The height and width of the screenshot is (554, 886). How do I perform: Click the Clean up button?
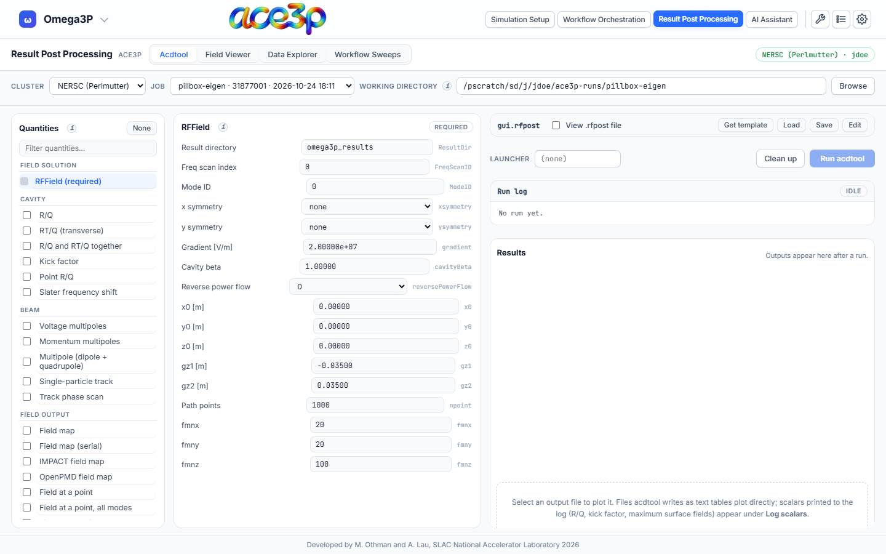pos(780,159)
